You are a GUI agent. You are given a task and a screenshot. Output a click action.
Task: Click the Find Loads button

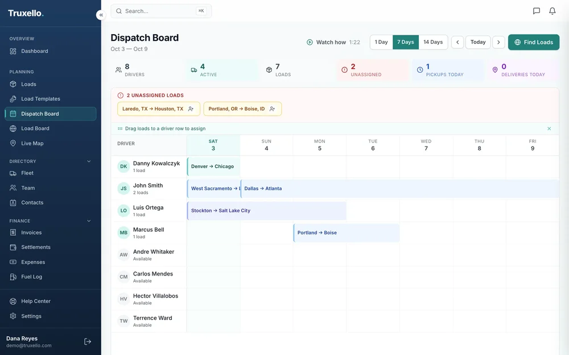coord(534,42)
